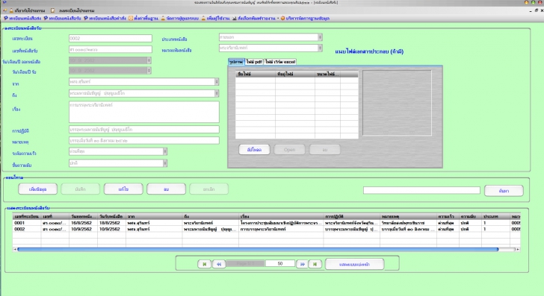544x296 pixels.
Task: Click the เรื่อง column header in the grid
Action: pyautogui.click(x=282, y=216)
